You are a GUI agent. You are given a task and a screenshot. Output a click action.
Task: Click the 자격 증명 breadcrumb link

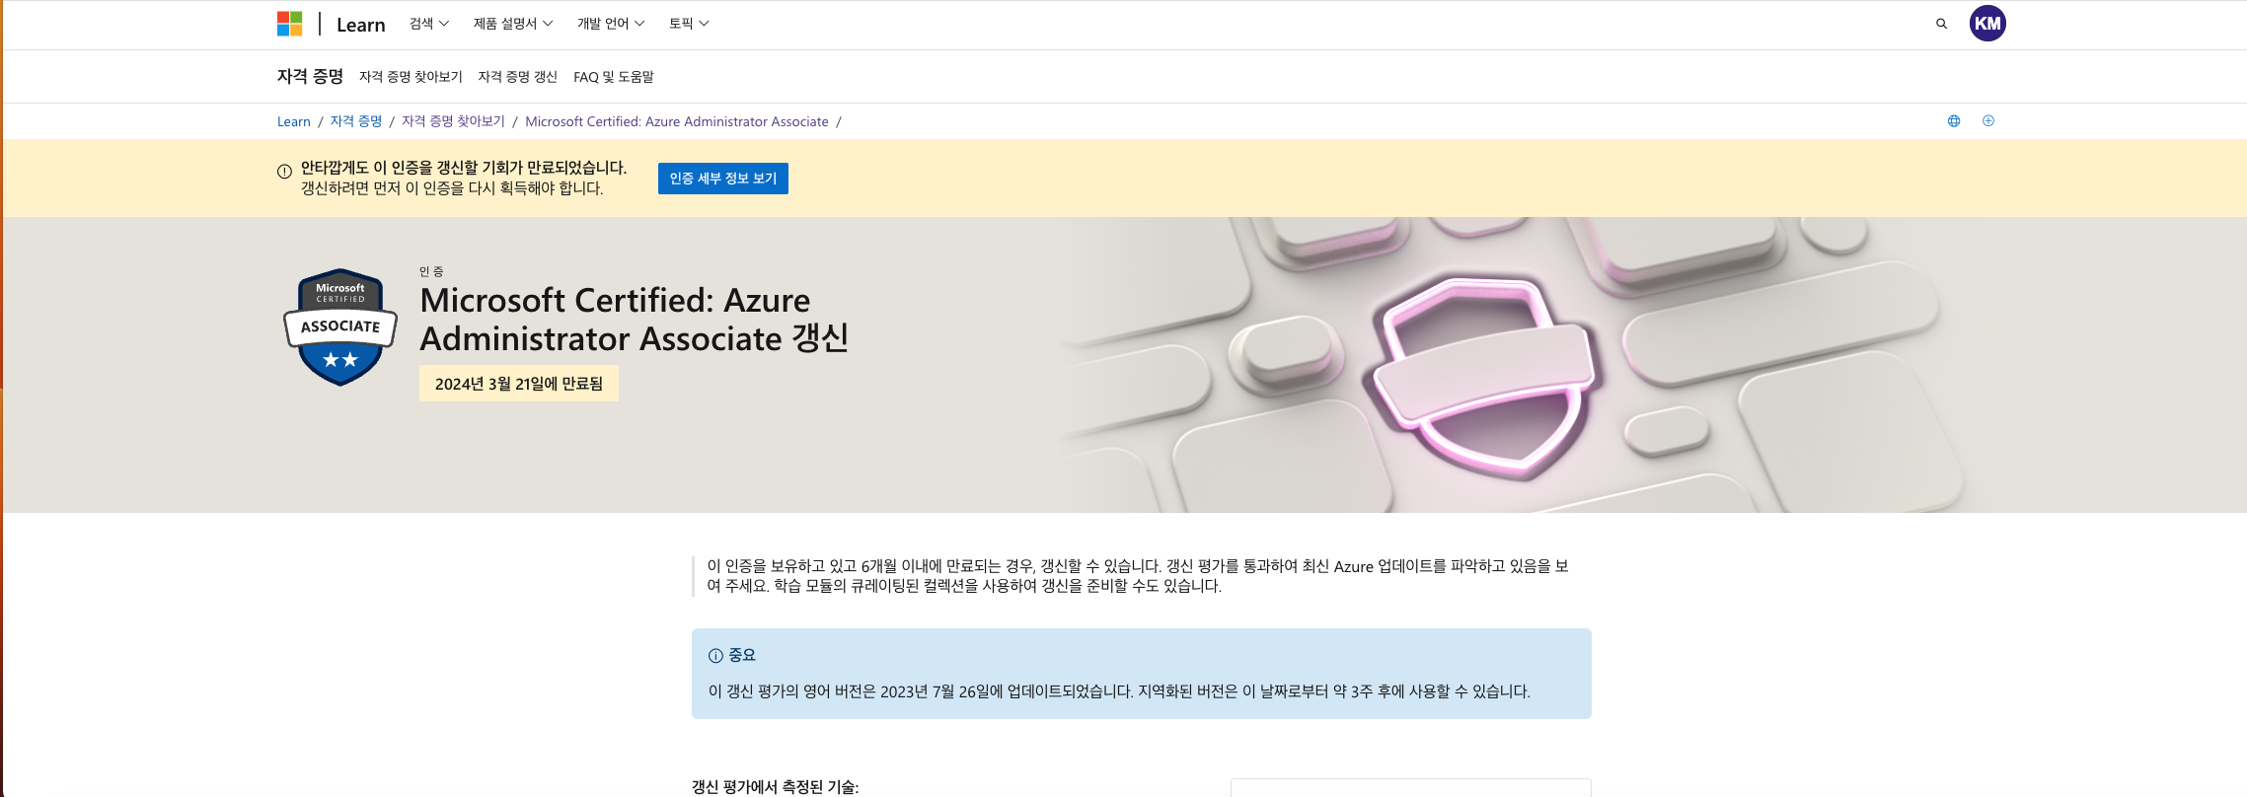point(356,121)
